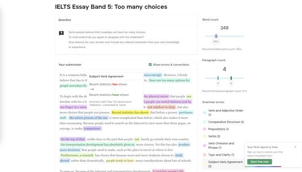Click highlighted phrase 'the physical stores'
Viewport: 302px width, 172px height.
156,97
